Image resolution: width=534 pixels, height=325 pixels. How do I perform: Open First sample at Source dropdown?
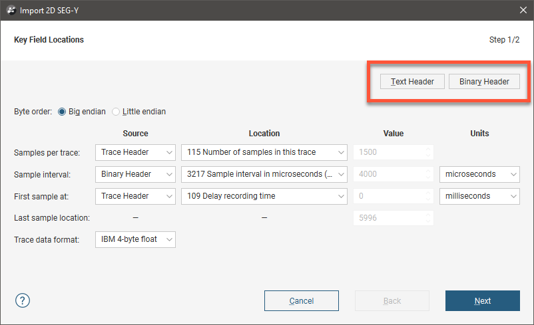pos(135,196)
